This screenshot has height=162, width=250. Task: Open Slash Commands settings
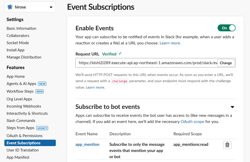point(21,121)
